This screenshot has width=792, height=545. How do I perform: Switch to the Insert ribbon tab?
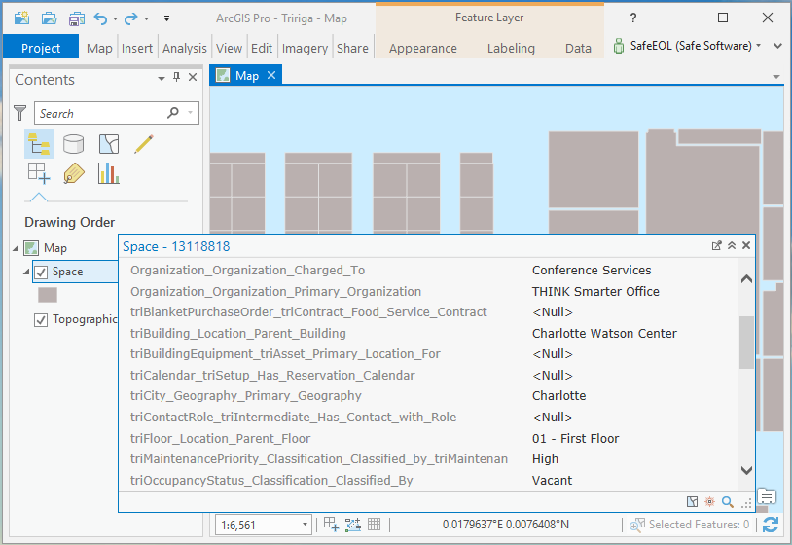point(137,48)
